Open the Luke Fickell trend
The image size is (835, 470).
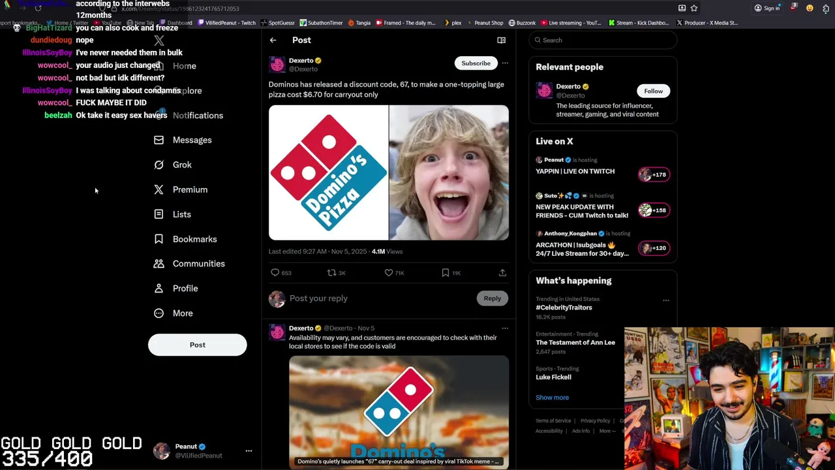(553, 377)
